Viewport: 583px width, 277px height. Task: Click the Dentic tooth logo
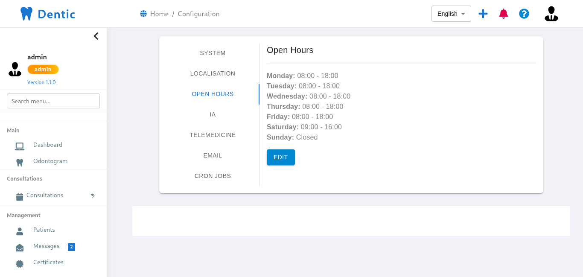point(26,14)
